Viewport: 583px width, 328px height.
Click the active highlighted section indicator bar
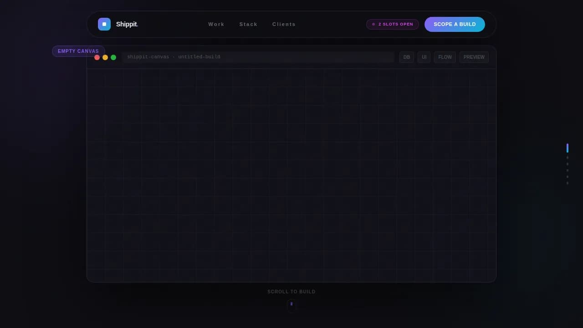click(568, 148)
